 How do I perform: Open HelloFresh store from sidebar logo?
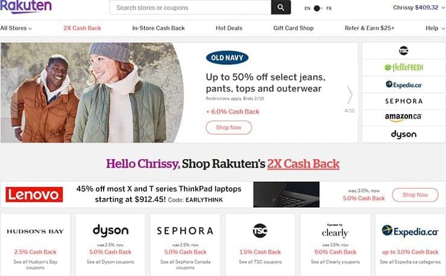pos(404,67)
